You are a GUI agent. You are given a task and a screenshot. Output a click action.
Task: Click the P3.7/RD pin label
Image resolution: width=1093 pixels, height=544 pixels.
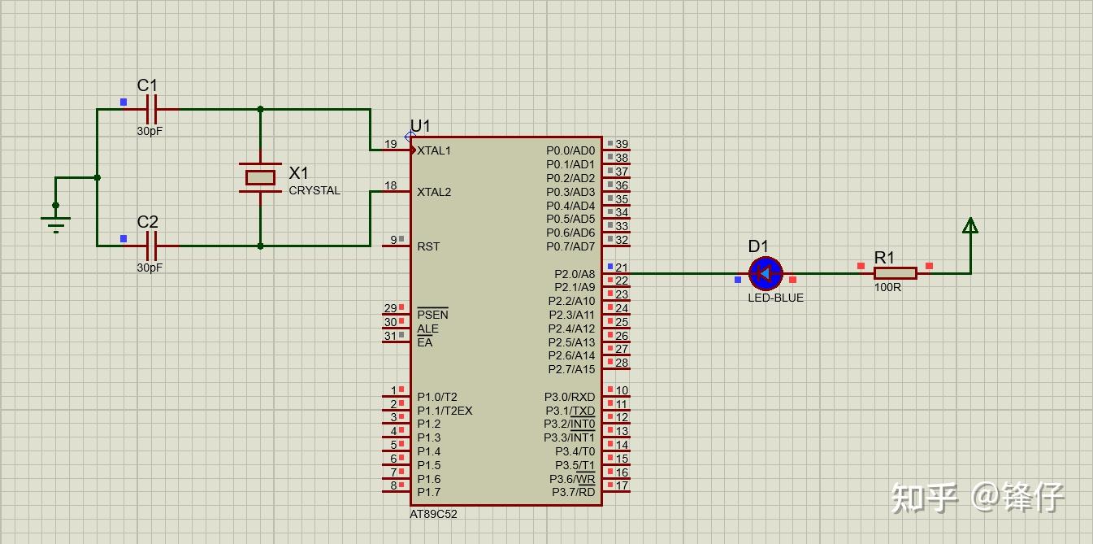[x=574, y=492]
